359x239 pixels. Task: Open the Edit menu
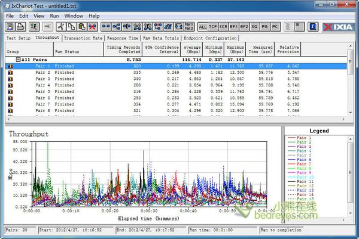[23, 16]
